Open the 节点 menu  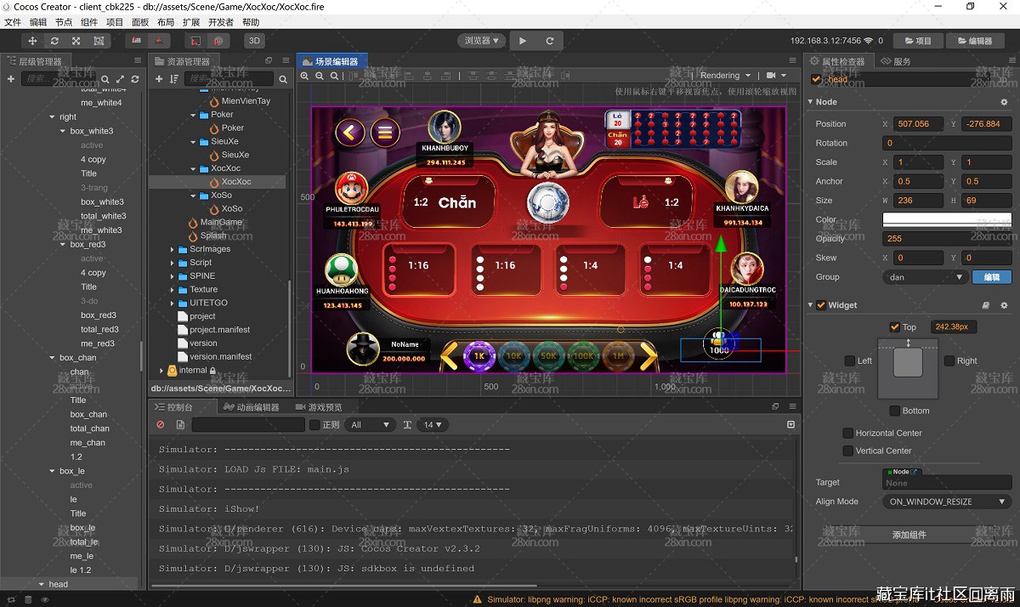(64, 22)
